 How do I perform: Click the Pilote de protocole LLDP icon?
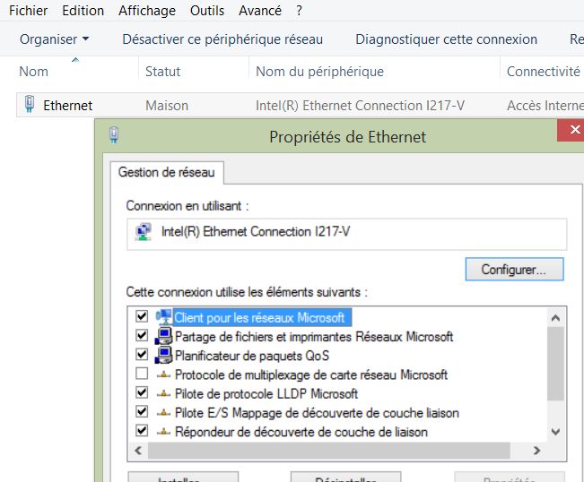point(163,394)
